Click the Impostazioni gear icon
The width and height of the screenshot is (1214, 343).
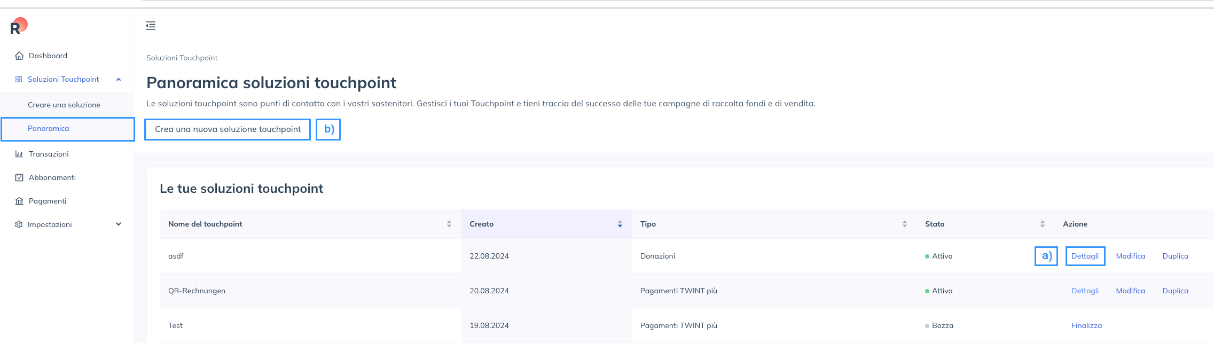(x=19, y=224)
